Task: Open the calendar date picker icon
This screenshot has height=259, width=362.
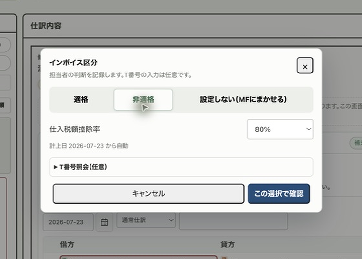Action: (104, 222)
